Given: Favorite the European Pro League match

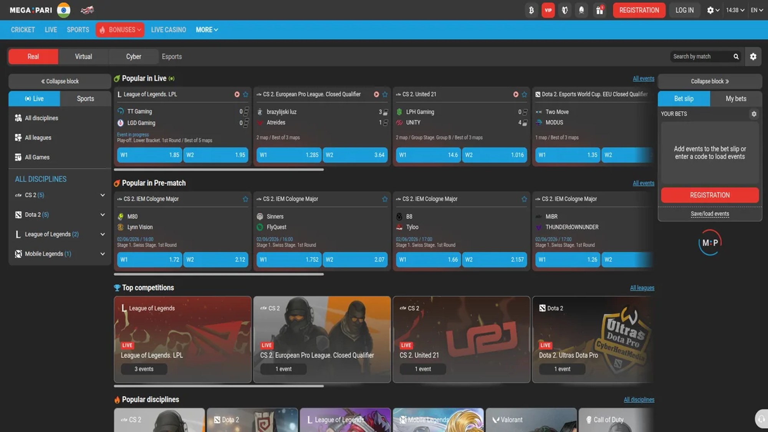Looking at the screenshot, I should (x=385, y=94).
